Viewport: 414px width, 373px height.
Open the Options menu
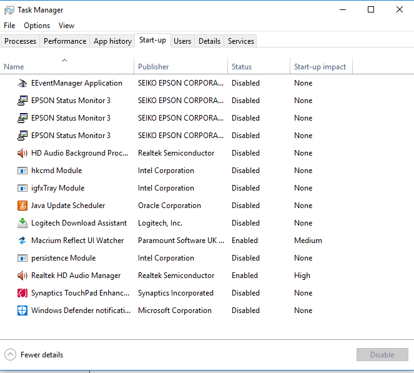[37, 26]
